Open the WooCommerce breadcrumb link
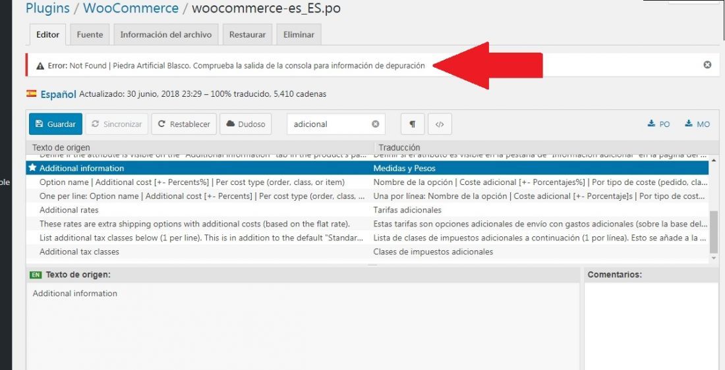Viewport: 725px width, 370px height. point(131,9)
